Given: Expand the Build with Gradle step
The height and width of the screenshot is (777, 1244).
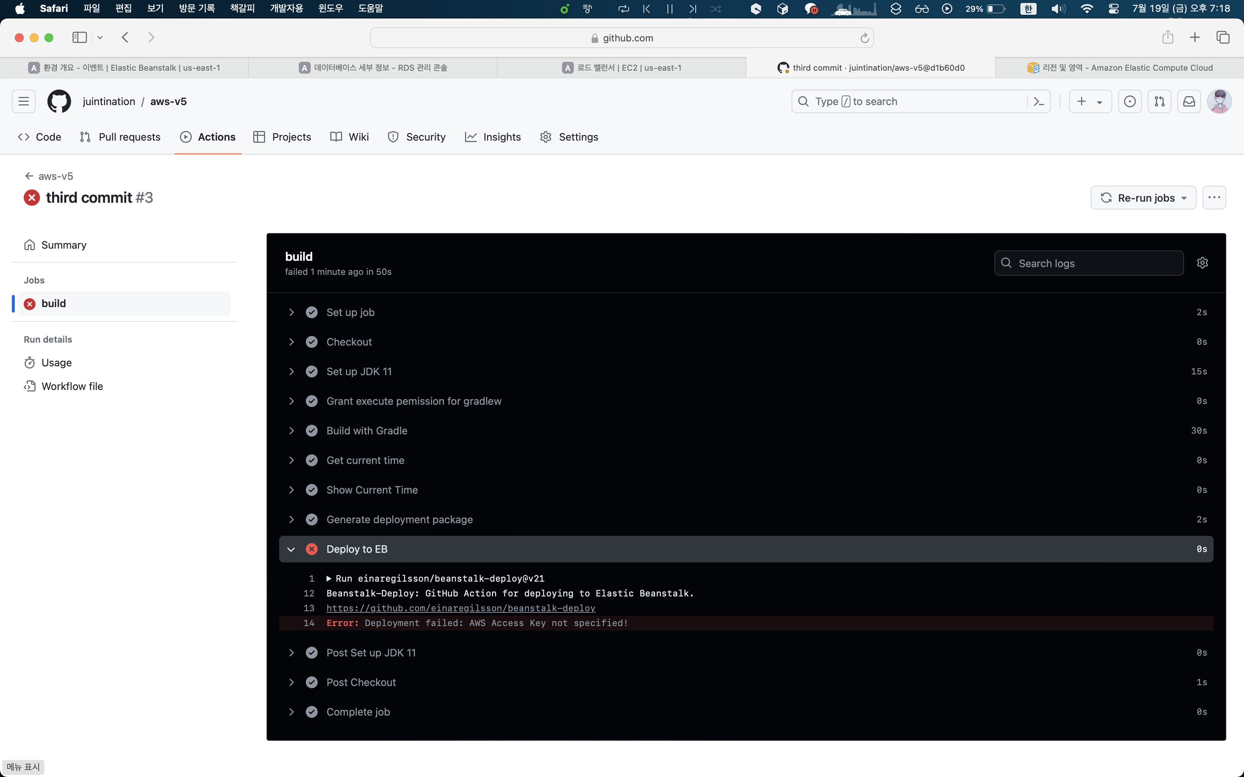Looking at the screenshot, I should (x=291, y=431).
